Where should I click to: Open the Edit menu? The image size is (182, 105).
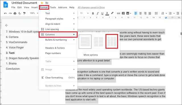point(20,7)
